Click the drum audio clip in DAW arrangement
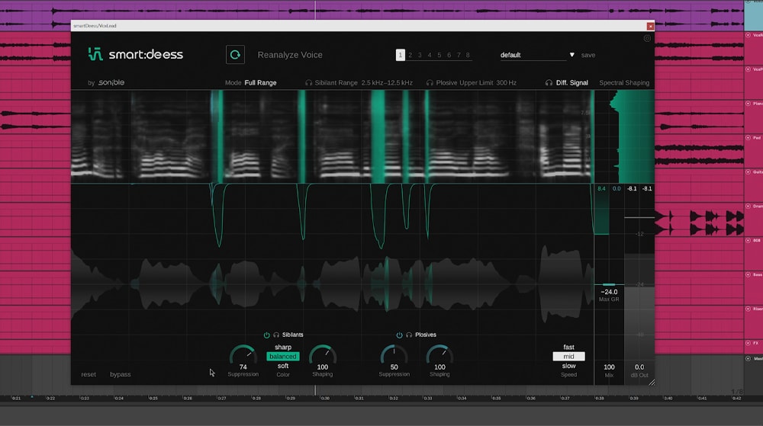Screen dimensions: 763x426 click(x=699, y=223)
